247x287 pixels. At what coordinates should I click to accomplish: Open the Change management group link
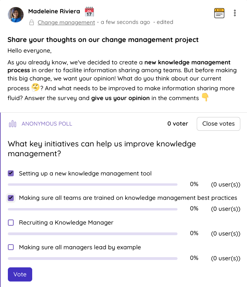66,22
